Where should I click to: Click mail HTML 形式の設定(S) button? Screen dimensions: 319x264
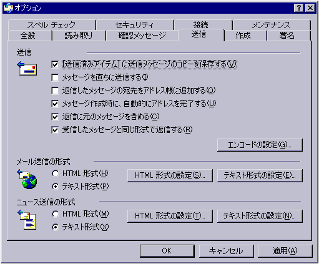click(x=170, y=175)
